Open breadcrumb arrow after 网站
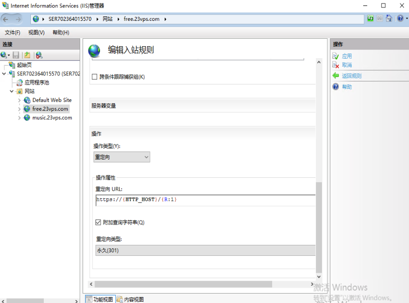Image resolution: width=409 pixels, height=303 pixels. [x=118, y=19]
